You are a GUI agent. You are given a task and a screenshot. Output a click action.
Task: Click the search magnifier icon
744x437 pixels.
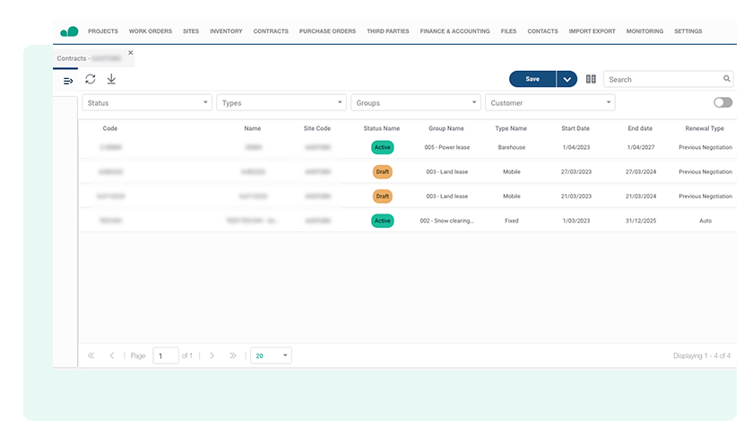(727, 79)
